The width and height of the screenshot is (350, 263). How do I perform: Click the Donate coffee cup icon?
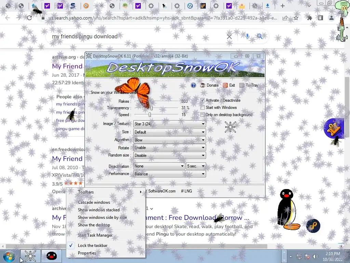point(203,85)
